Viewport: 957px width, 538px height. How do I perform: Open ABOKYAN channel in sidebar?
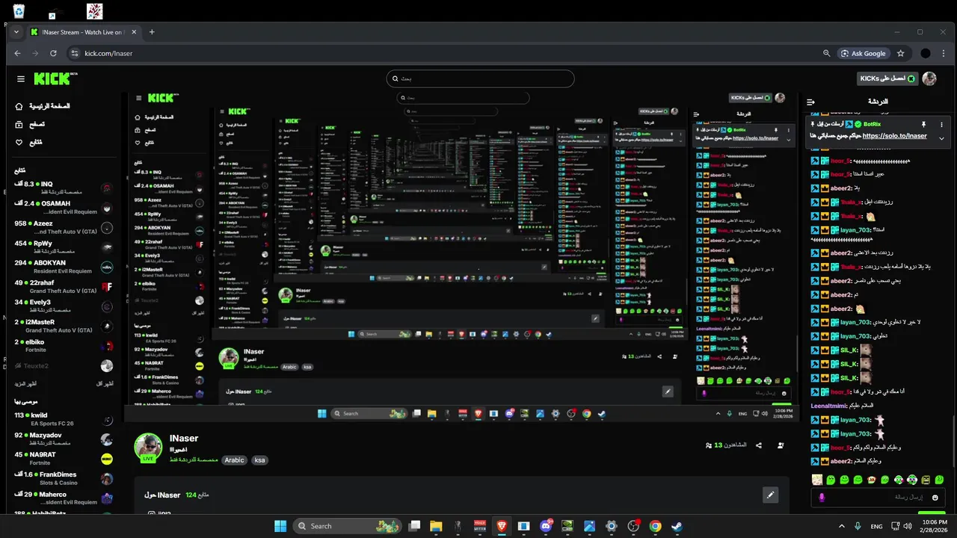[x=64, y=266]
